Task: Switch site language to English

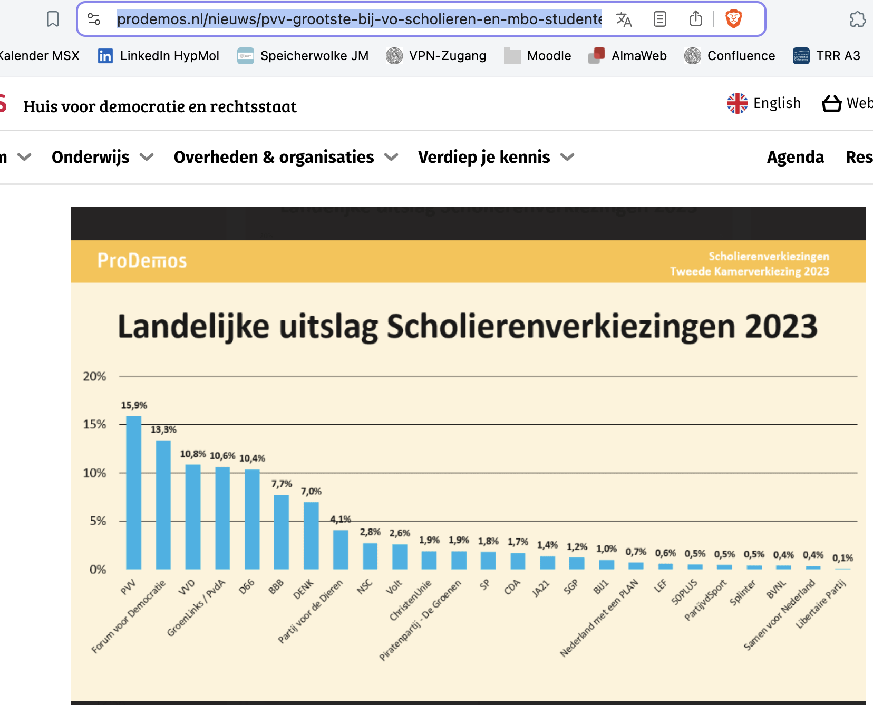Action: [x=764, y=103]
